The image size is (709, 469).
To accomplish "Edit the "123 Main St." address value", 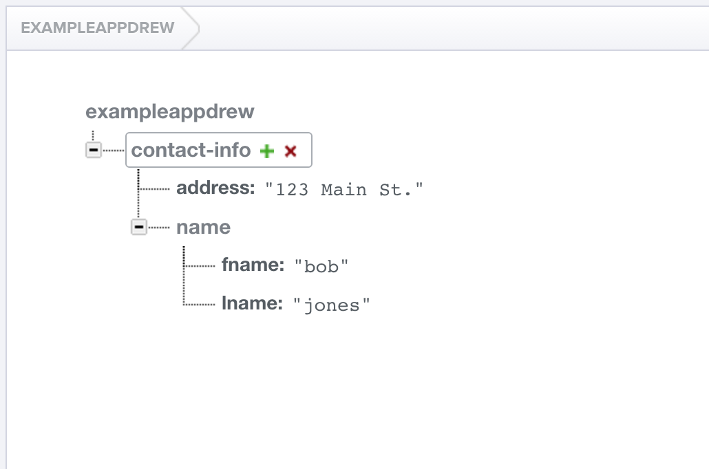I will tap(344, 190).
